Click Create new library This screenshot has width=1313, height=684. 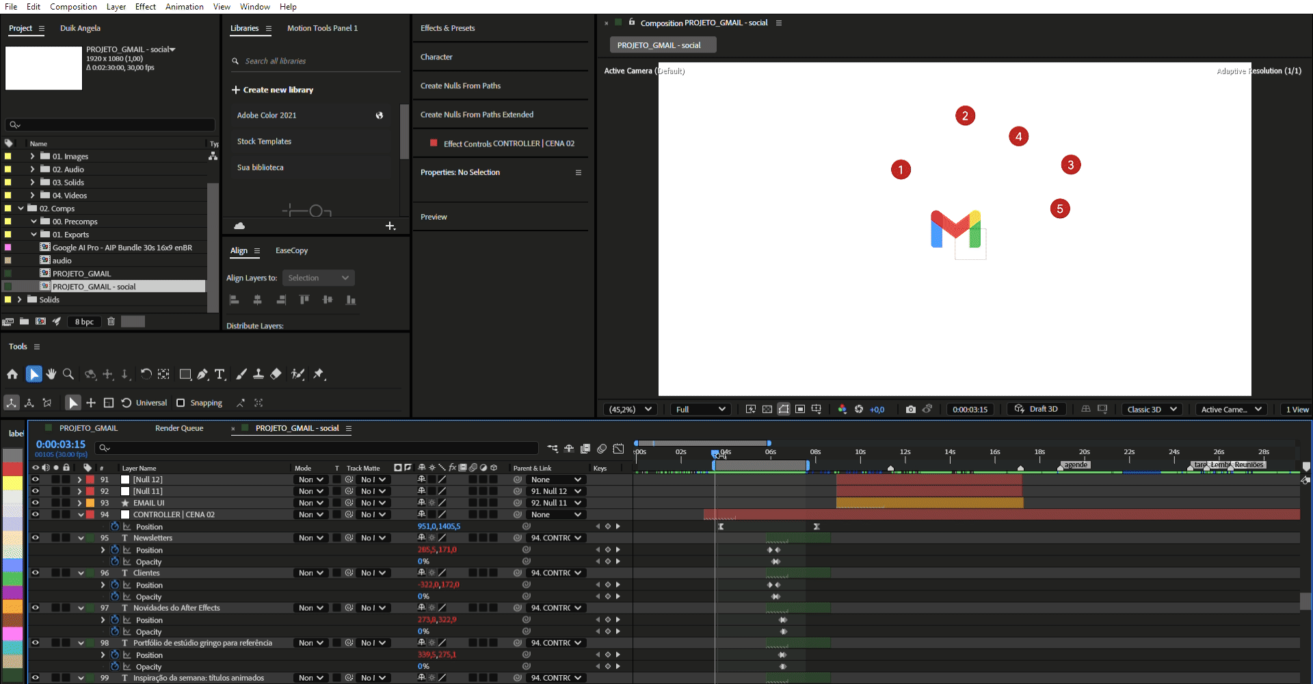pyautogui.click(x=272, y=90)
